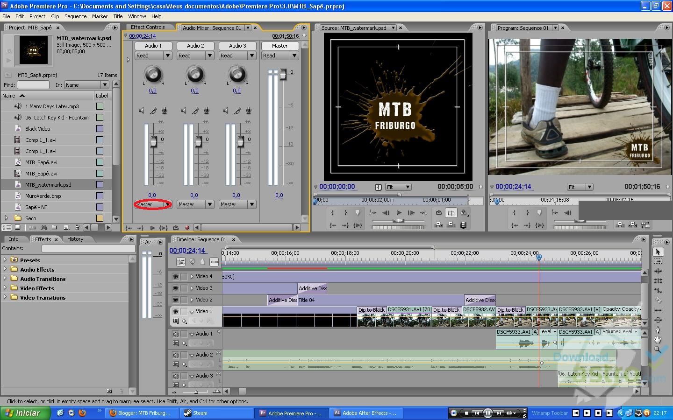Click Record button in Audio Mixer
673x420 pixels.
[x=187, y=228]
